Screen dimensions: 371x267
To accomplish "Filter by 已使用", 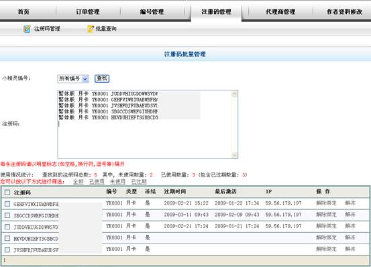I will click(97, 182).
